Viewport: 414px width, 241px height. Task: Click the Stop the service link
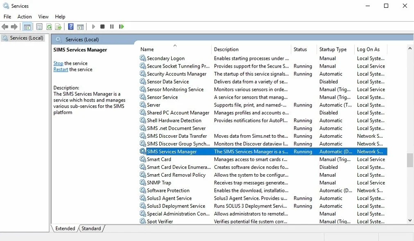tap(58, 64)
